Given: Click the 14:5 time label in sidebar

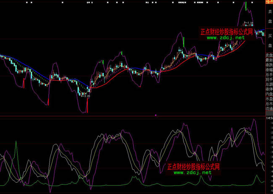Looking at the screenshot, I should [269, 119].
